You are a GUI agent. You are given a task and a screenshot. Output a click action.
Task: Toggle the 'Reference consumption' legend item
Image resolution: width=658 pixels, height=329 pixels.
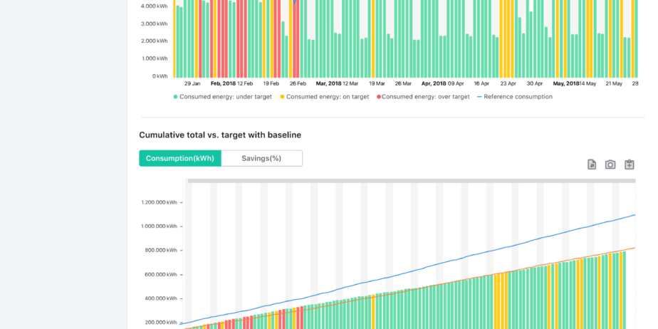(x=515, y=97)
